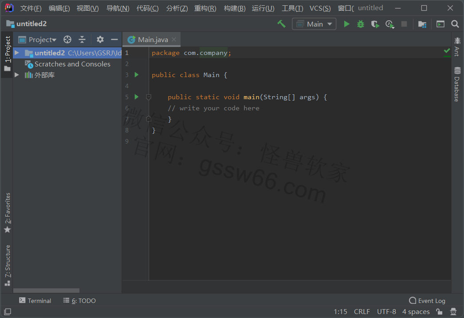Click the Build project hammer icon
Viewport: 464px width, 318px height.
pyautogui.click(x=281, y=24)
